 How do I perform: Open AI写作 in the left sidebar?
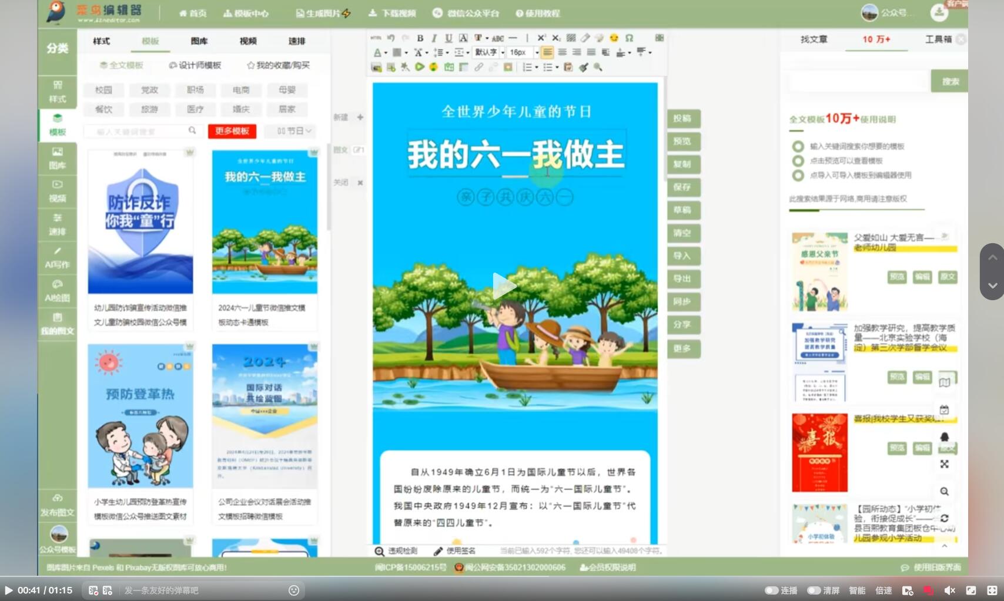pyautogui.click(x=58, y=258)
